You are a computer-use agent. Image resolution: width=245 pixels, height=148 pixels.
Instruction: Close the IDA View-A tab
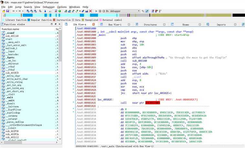click(x=94, y=24)
